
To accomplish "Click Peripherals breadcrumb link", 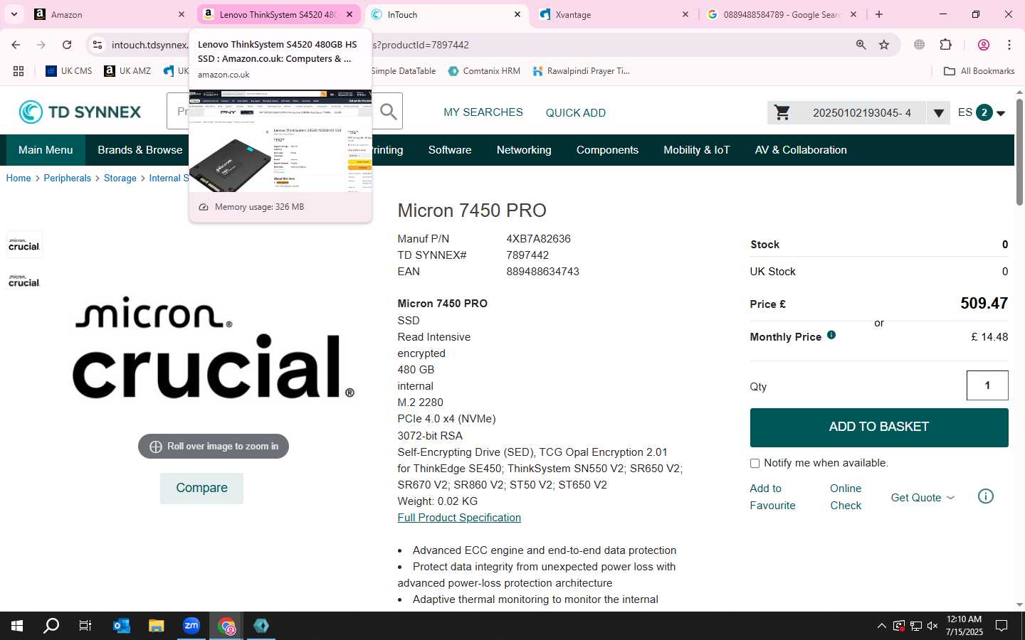I will pyautogui.click(x=68, y=178).
